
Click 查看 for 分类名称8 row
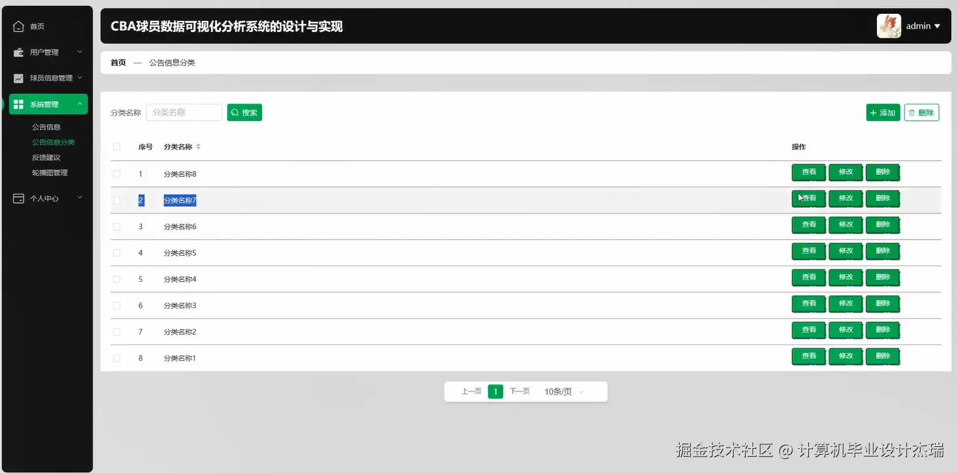pyautogui.click(x=809, y=172)
